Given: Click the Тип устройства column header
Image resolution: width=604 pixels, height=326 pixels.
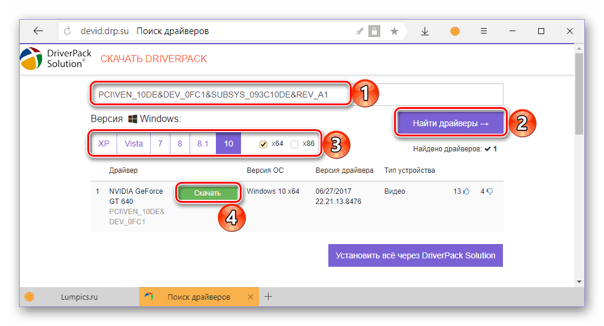Looking at the screenshot, I should (410, 170).
